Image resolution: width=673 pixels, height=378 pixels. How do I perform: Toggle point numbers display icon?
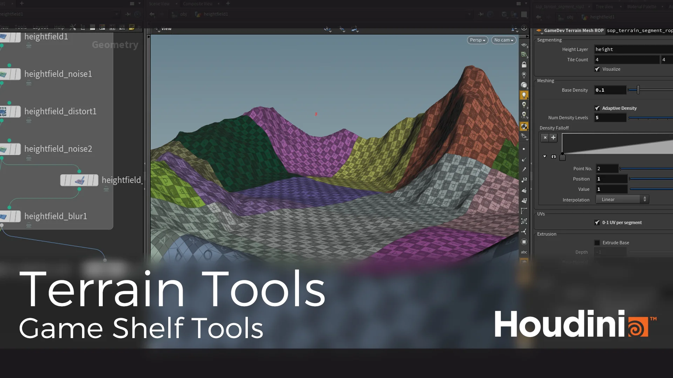[x=524, y=180]
